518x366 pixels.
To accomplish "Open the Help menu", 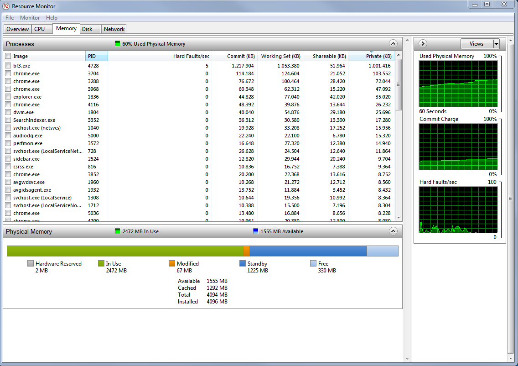I will 52,18.
